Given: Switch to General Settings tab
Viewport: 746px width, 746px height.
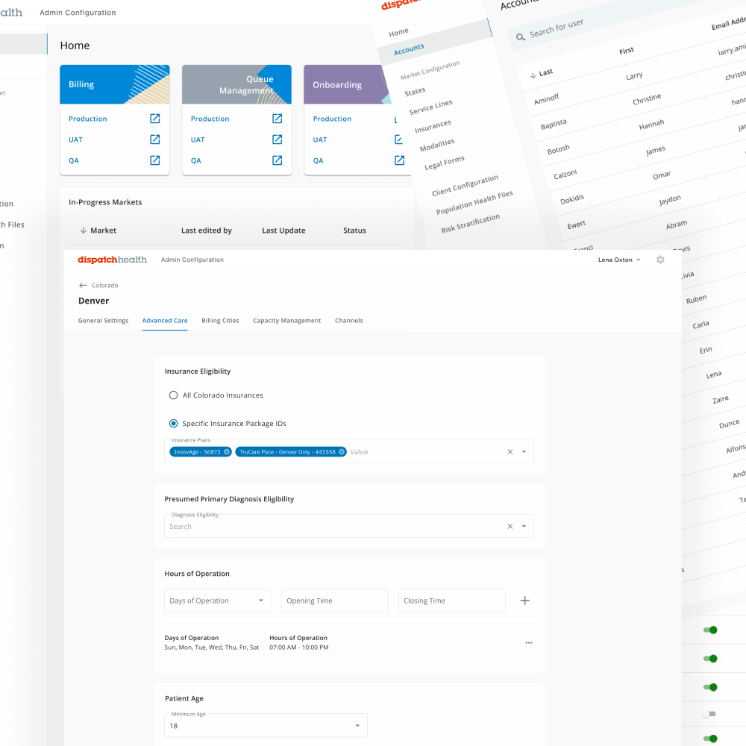Looking at the screenshot, I should click(103, 321).
